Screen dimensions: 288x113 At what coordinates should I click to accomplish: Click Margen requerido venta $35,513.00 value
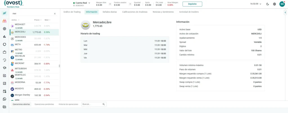click(256, 78)
